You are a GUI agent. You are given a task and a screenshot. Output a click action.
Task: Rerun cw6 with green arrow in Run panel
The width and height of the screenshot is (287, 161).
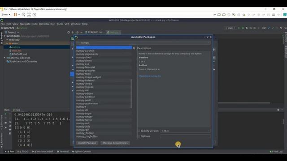(5, 114)
